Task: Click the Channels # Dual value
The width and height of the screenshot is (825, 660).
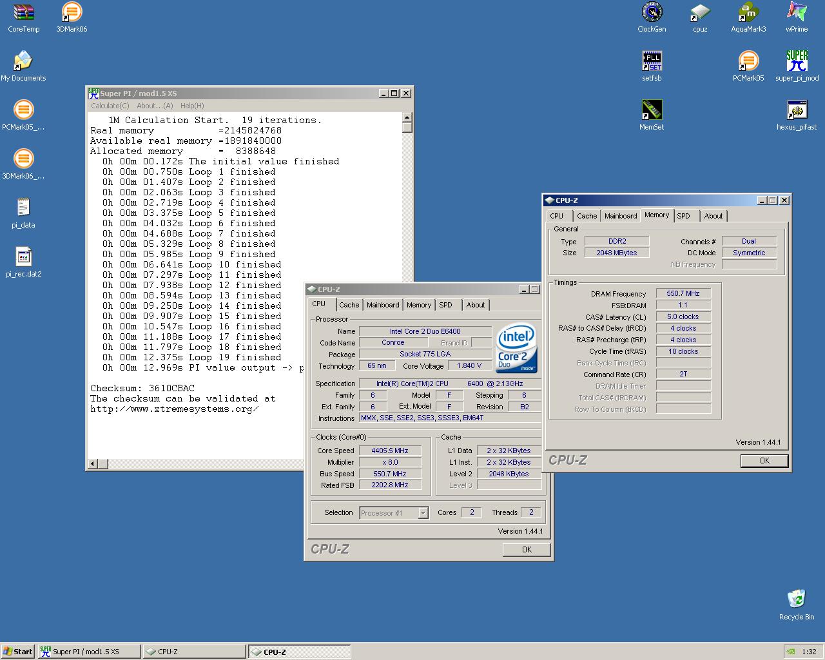Action: tap(749, 241)
